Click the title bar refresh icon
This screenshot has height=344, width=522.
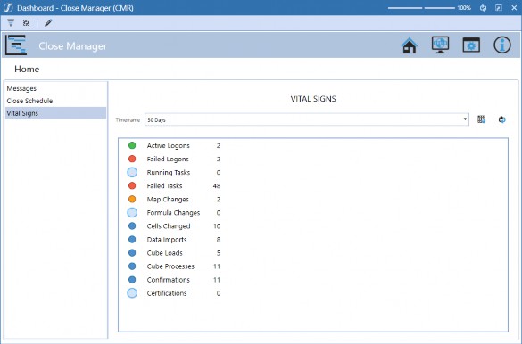point(483,8)
